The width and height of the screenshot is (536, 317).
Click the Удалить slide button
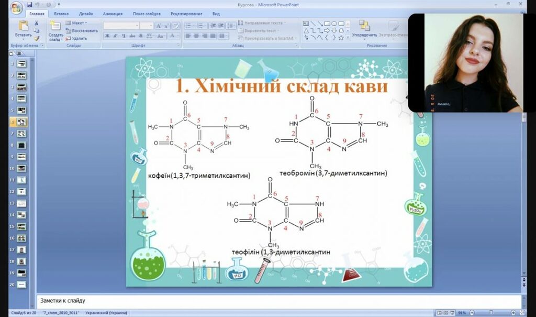click(77, 38)
